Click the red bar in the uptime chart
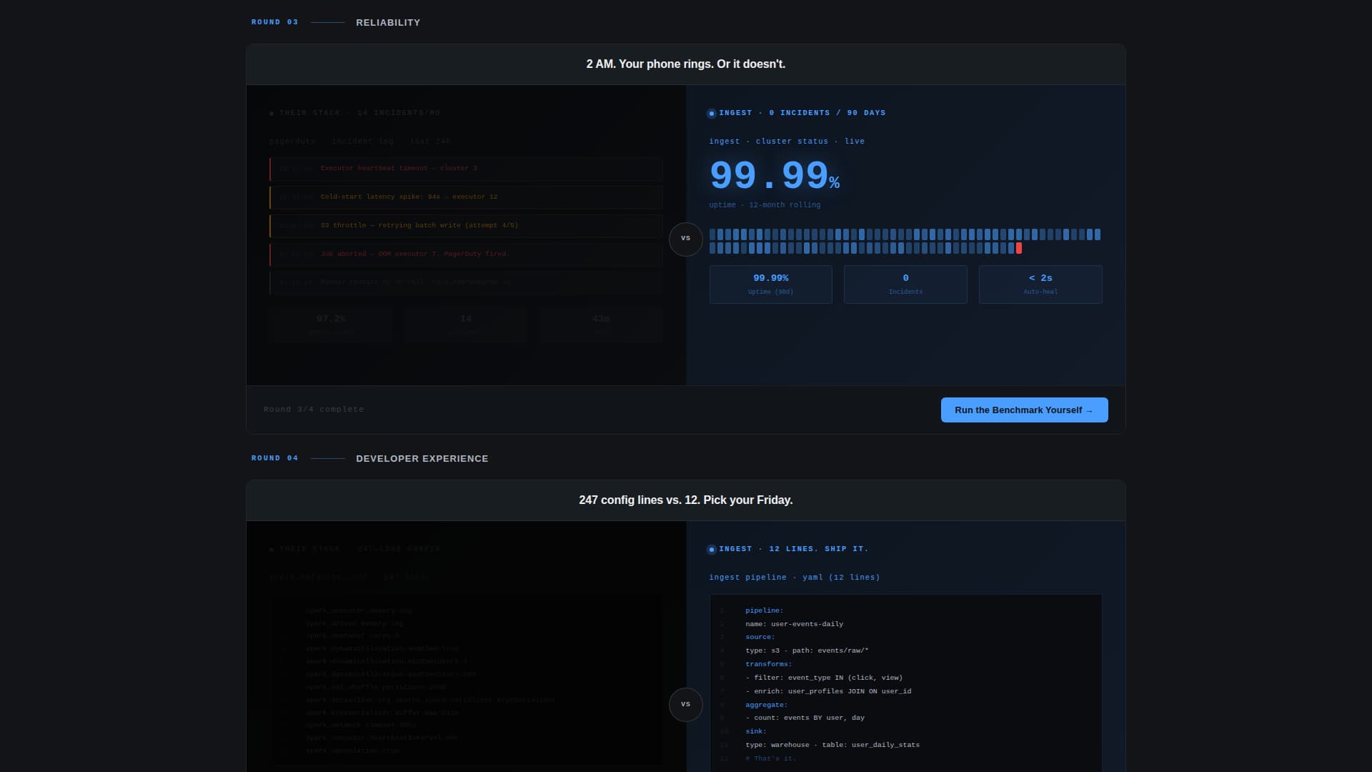This screenshot has width=1372, height=772. pyautogui.click(x=1019, y=248)
